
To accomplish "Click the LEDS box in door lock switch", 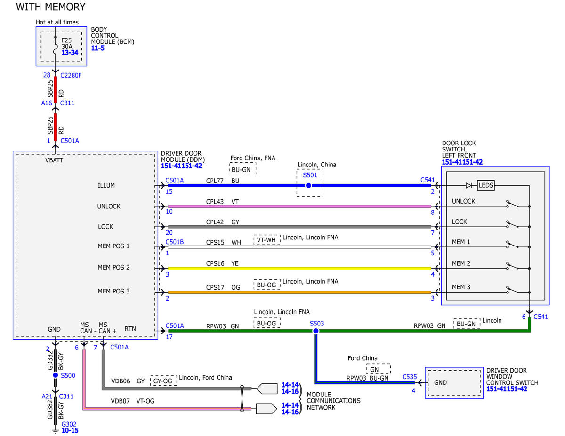I will 486,185.
